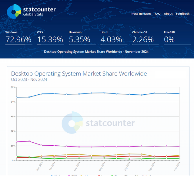Click the blue Windows data point at Sept 2024
The image size is (194, 176).
click(154, 93)
